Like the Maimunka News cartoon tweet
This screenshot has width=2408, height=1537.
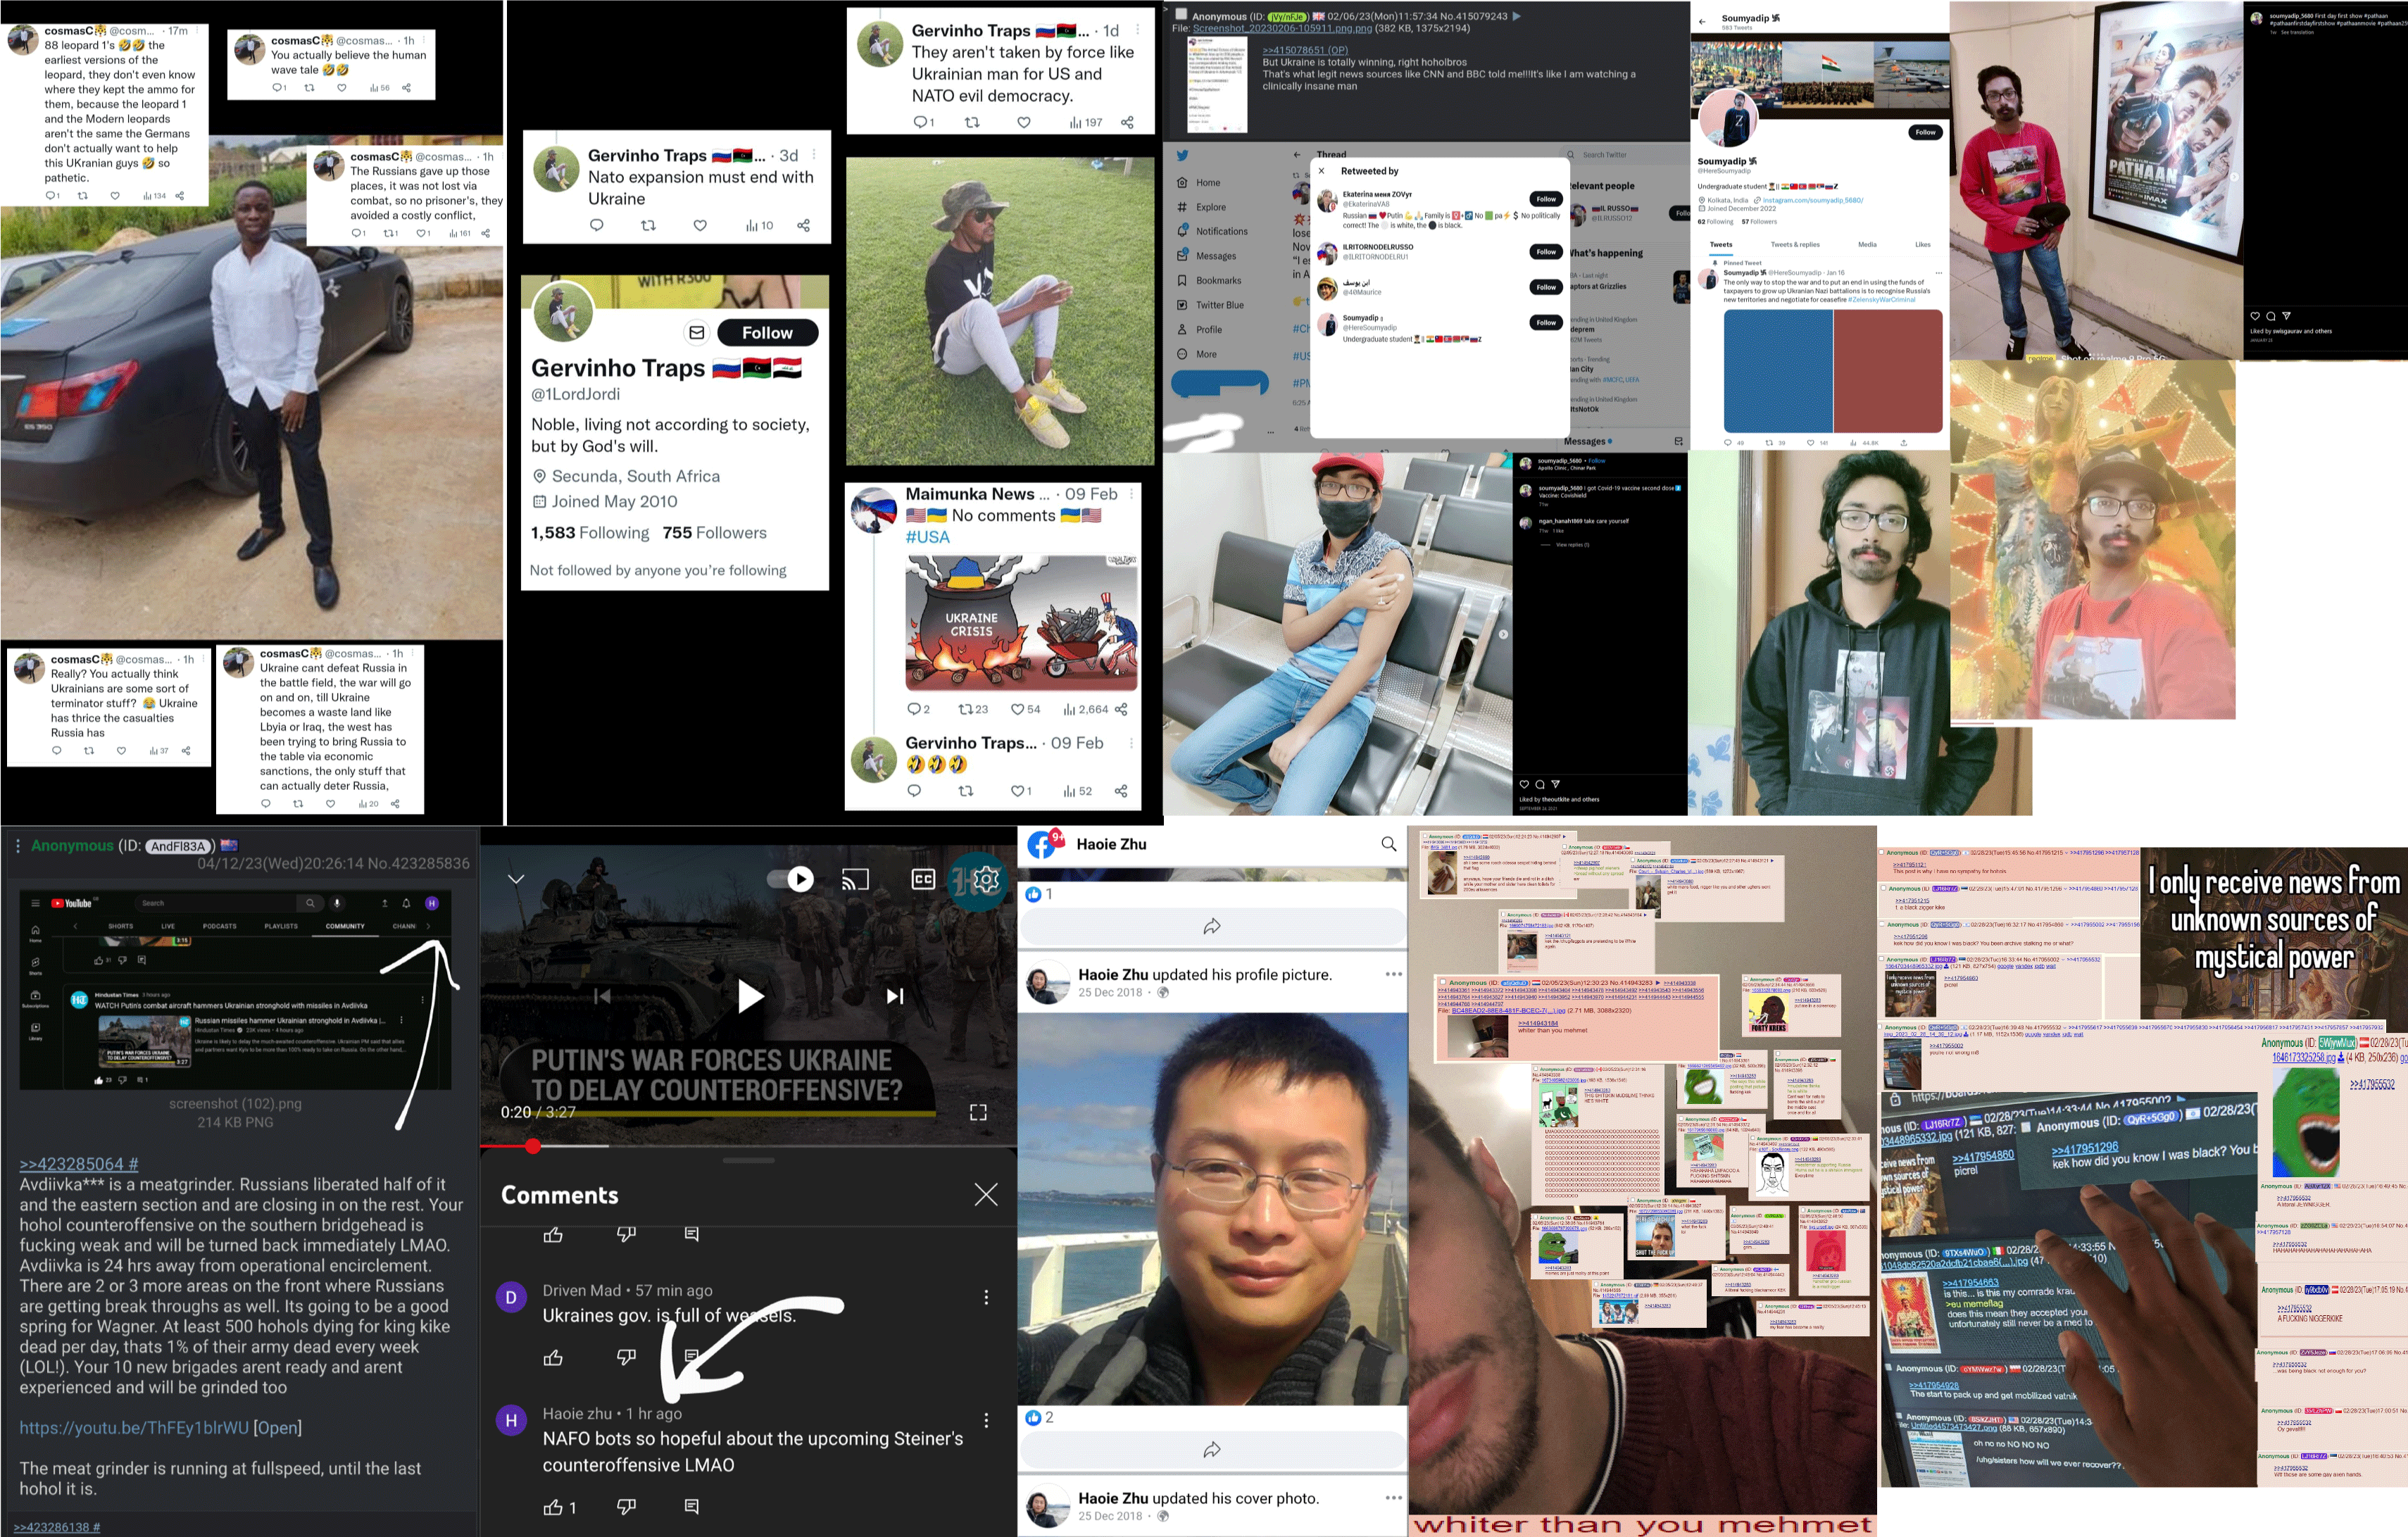1017,710
